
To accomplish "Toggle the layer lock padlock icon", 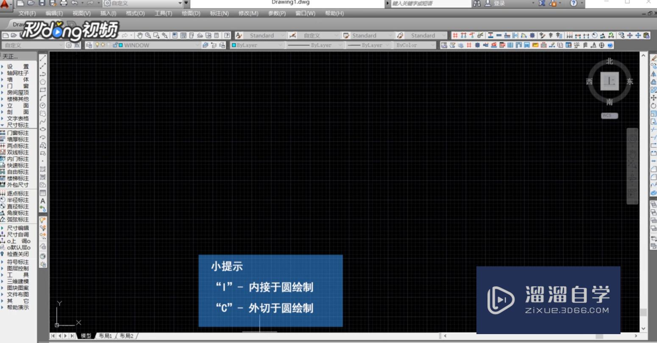I will [x=115, y=45].
